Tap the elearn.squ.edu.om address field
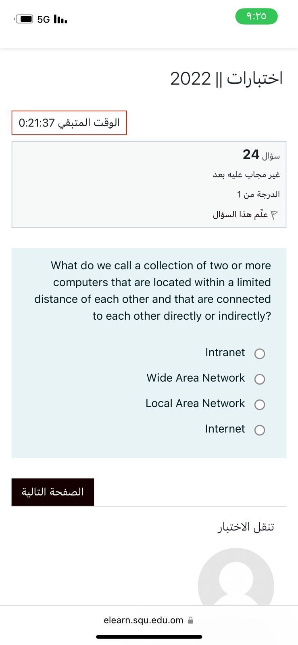The height and width of the screenshot is (645, 298). pos(144,620)
